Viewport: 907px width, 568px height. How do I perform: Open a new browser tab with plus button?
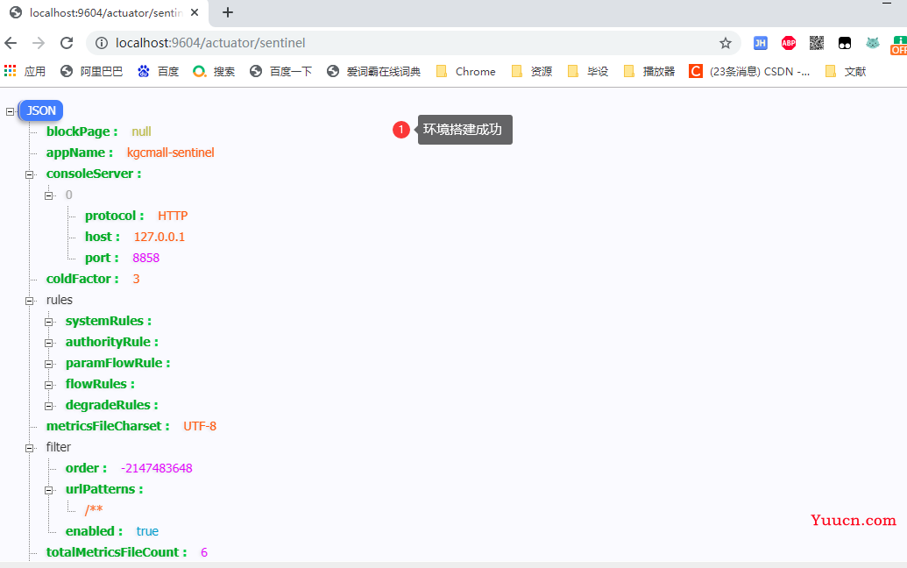228,12
